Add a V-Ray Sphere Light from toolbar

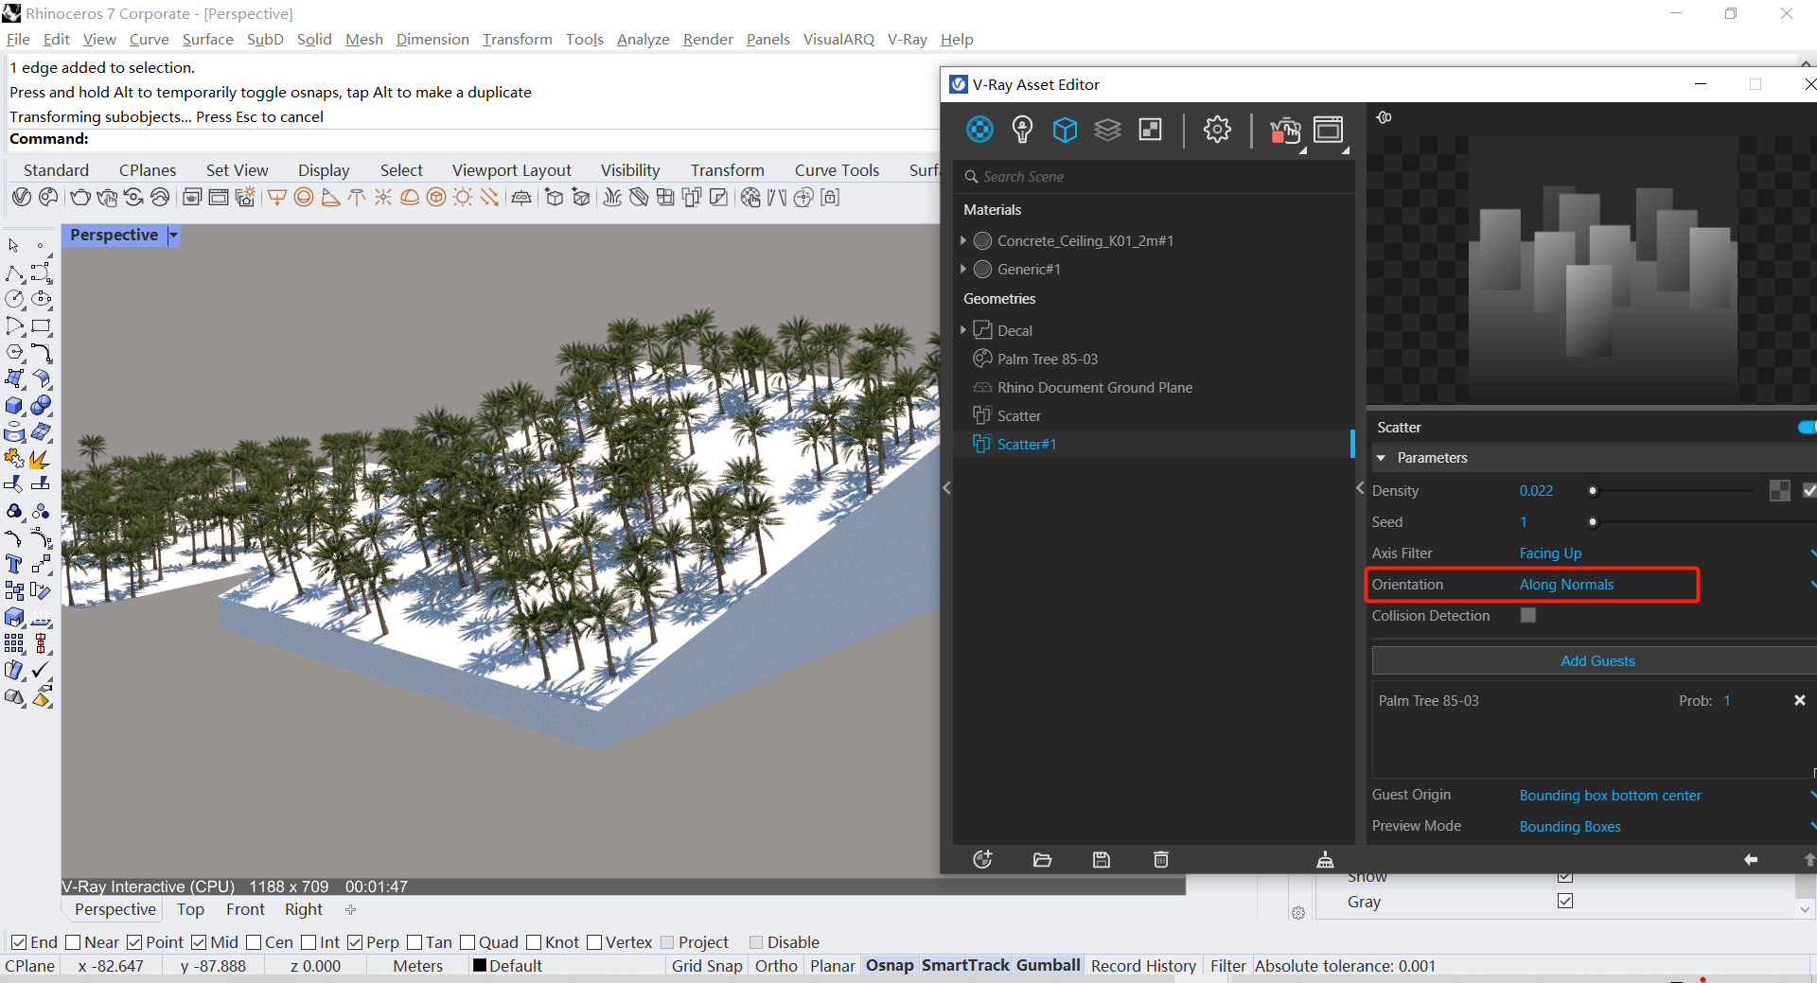pyautogui.click(x=304, y=197)
